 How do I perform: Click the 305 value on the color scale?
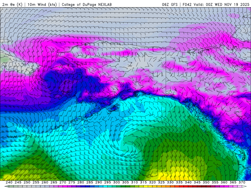(125, 182)
